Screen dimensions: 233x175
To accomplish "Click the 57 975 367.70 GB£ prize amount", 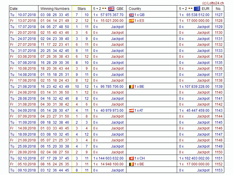I will pyautogui.click(x=112, y=15).
